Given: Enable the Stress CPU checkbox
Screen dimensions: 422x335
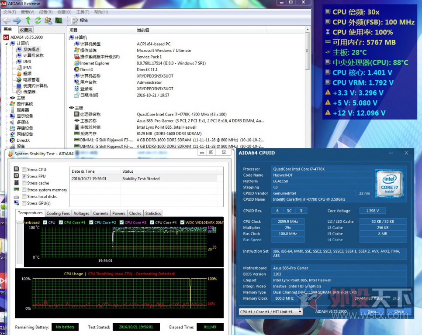Looking at the screenshot, I should click(24, 170).
